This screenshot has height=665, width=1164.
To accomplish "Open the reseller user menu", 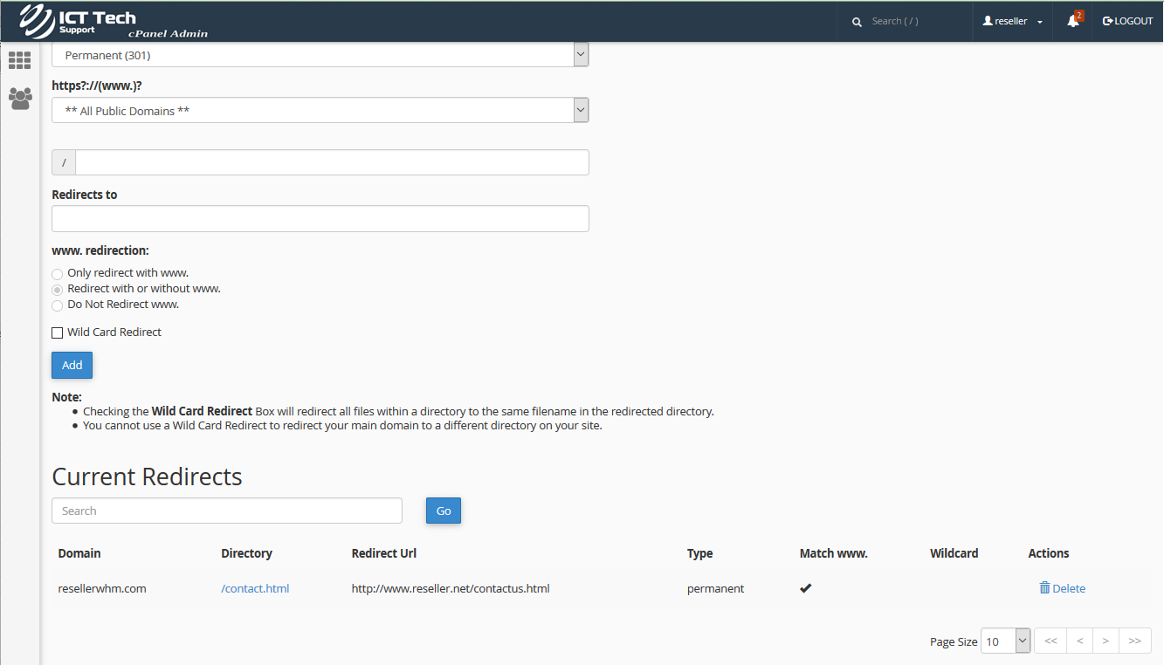I will (x=1012, y=21).
